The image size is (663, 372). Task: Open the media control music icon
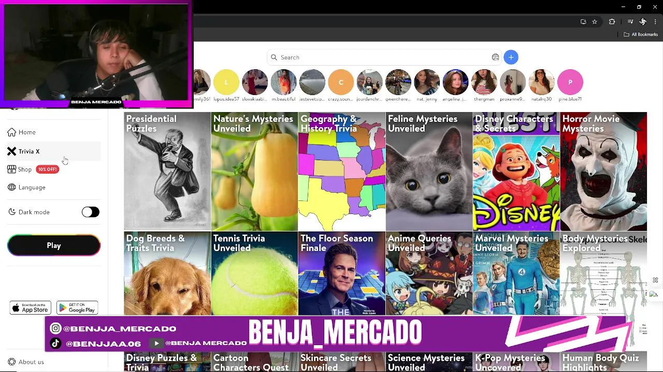click(x=630, y=22)
